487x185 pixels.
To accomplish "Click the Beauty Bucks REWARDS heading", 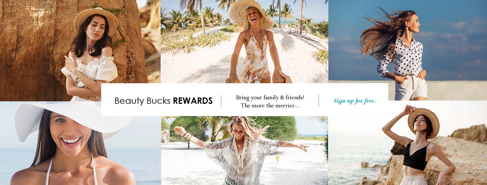I will click(x=164, y=101).
